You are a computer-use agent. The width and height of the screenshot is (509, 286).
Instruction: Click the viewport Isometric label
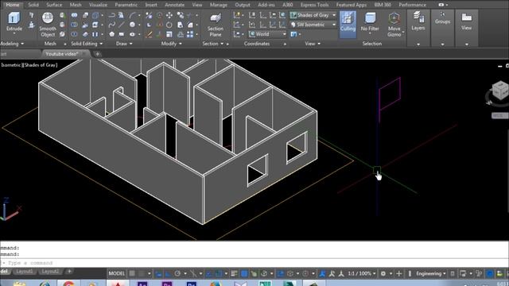tap(10, 65)
